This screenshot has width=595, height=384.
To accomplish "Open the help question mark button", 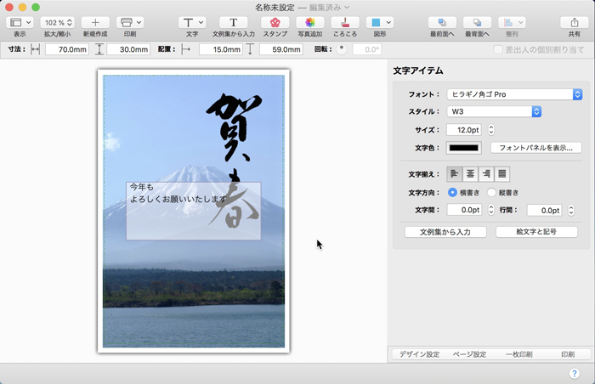I will pos(575,373).
